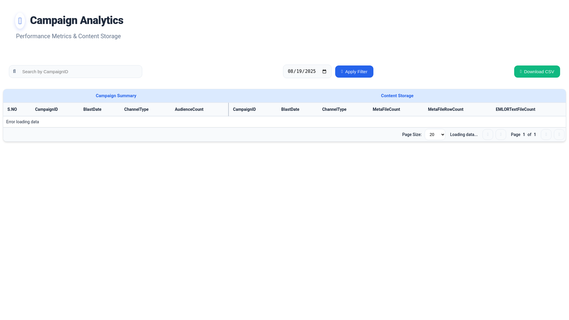Click the Error loading data message
The height and width of the screenshot is (320, 569).
[x=23, y=122]
